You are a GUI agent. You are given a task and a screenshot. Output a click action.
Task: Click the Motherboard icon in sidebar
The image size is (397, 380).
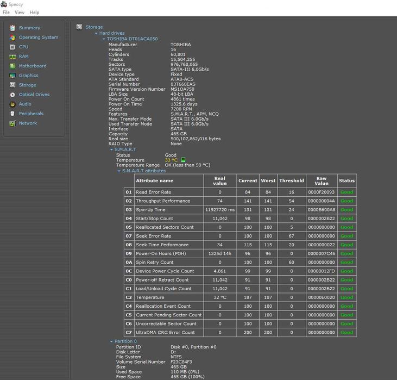[12, 66]
